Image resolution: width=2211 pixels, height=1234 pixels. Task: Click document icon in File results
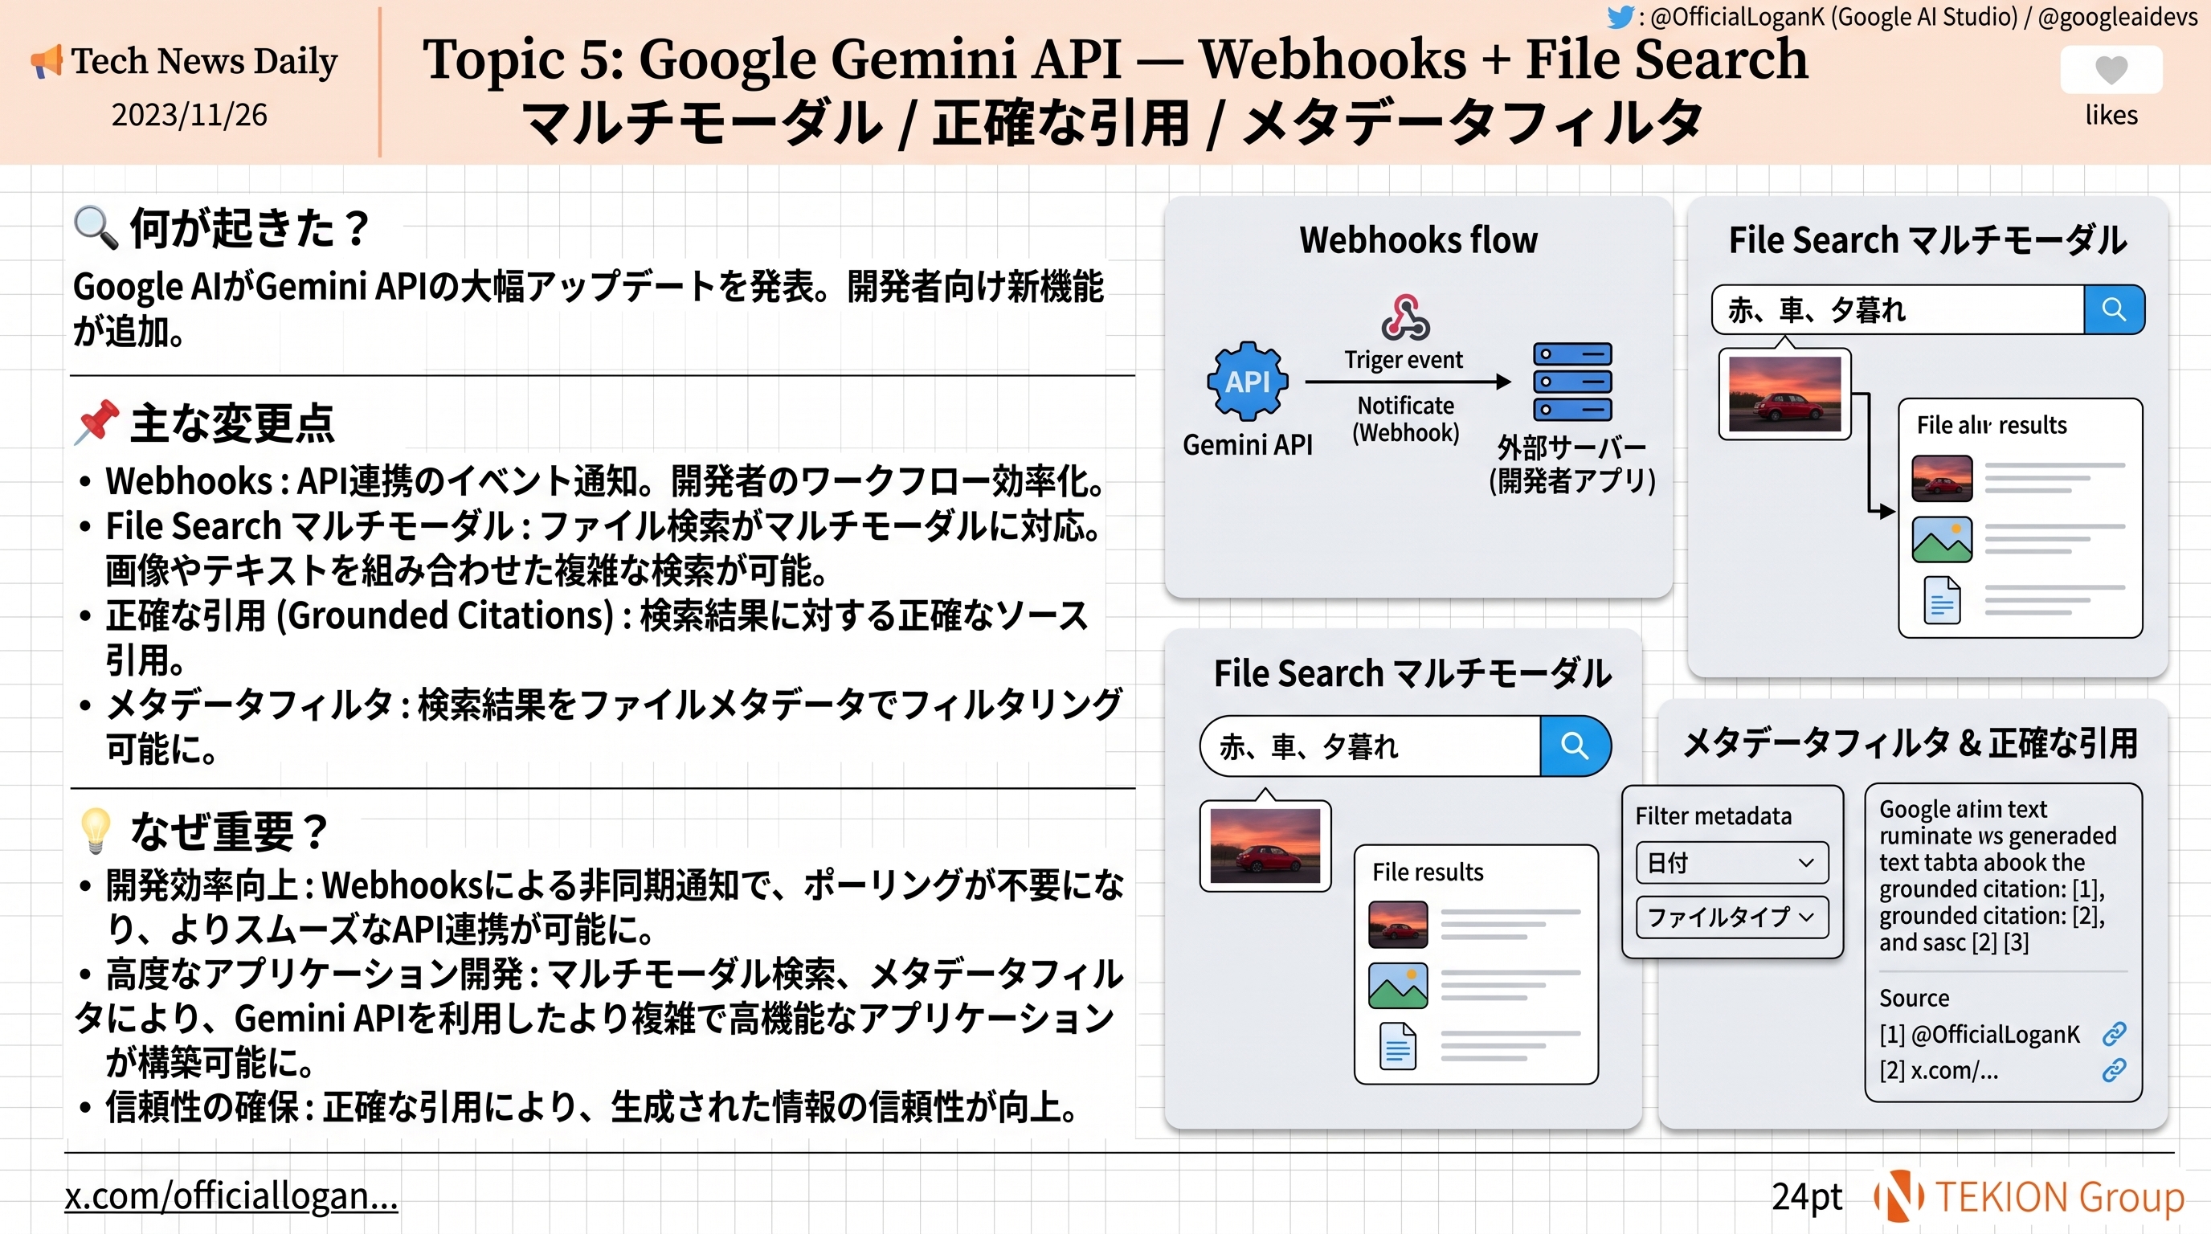(1397, 1045)
